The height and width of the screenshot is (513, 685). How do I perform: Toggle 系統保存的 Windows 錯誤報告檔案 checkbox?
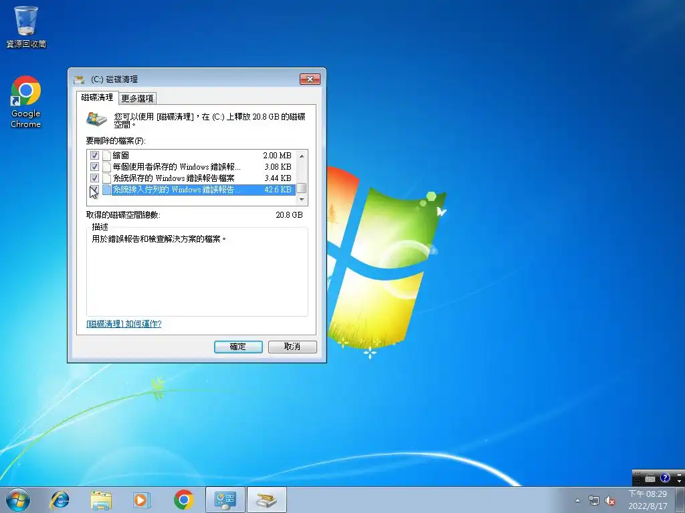tap(94, 178)
